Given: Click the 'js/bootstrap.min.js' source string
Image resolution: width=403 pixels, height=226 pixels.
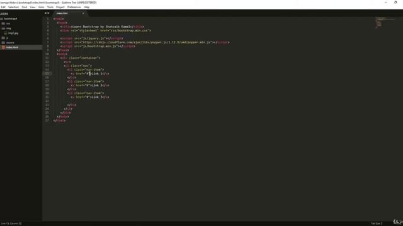Looking at the screenshot, I should (x=99, y=46).
